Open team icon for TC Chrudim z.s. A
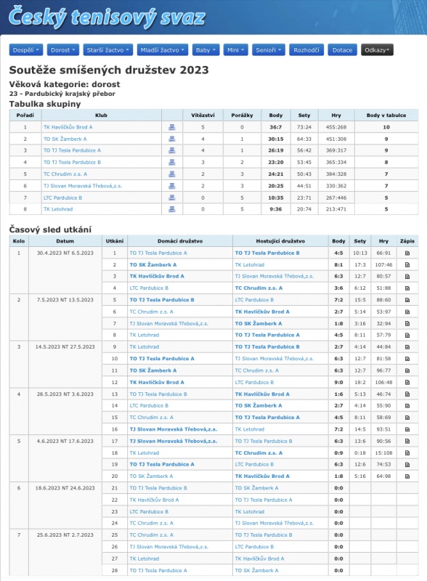This screenshot has height=581, width=427. 172,174
